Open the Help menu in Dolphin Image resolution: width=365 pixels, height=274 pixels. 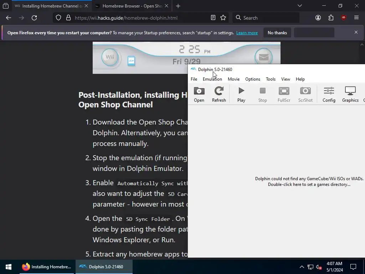[x=300, y=79]
